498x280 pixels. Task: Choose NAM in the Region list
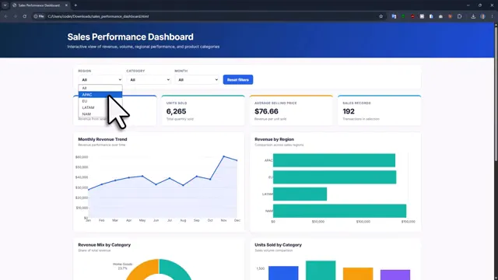[x=100, y=114]
